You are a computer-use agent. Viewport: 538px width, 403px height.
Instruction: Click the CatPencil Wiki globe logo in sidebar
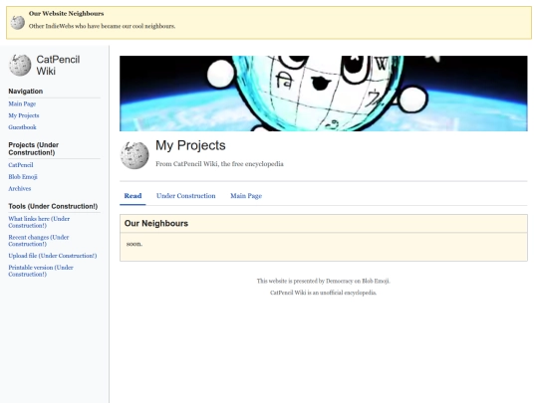20,65
